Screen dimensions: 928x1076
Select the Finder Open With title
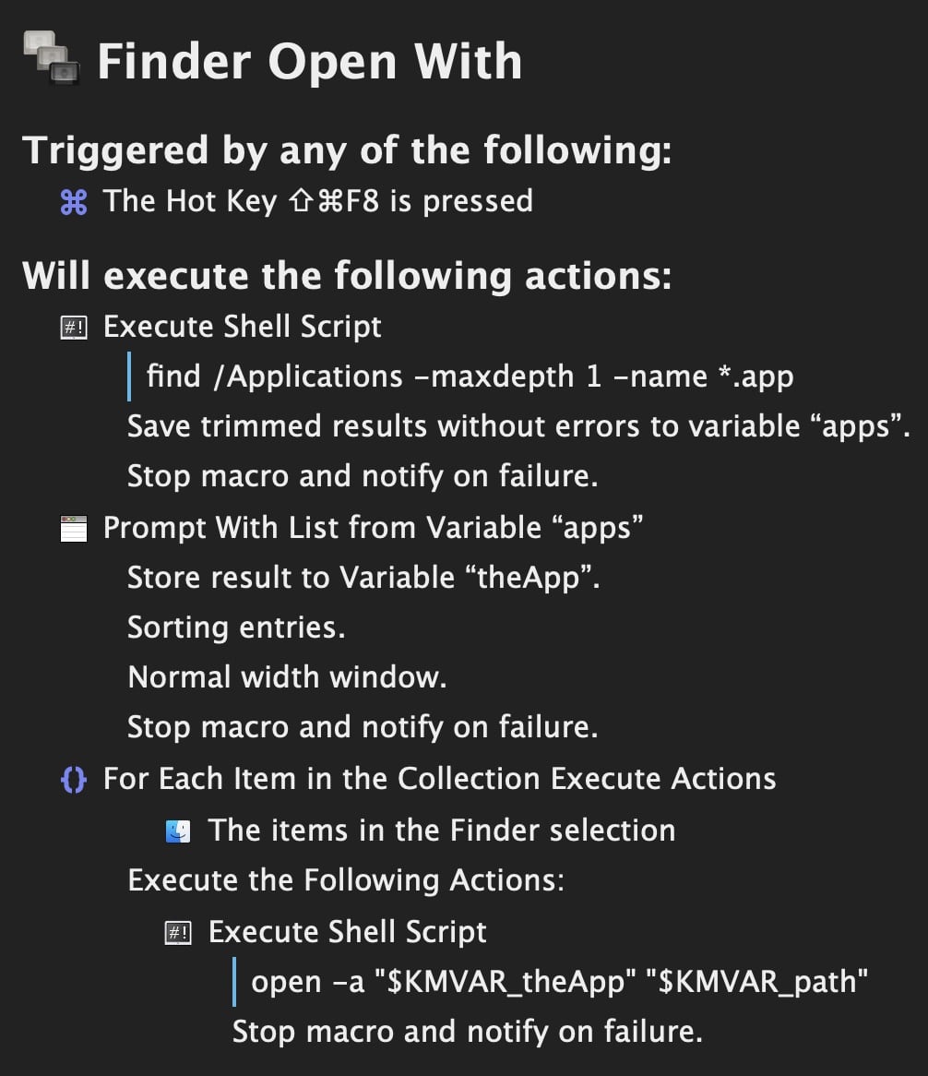[x=309, y=62]
